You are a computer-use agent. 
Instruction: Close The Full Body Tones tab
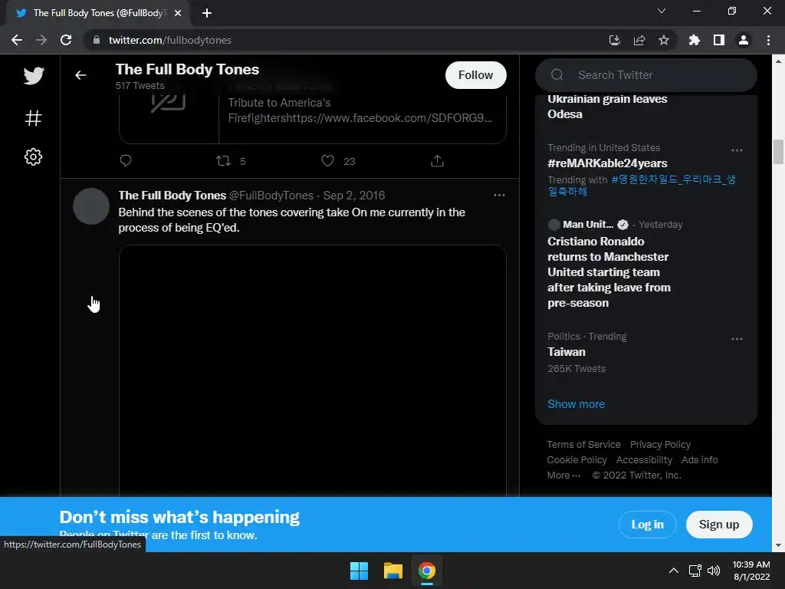click(x=178, y=14)
